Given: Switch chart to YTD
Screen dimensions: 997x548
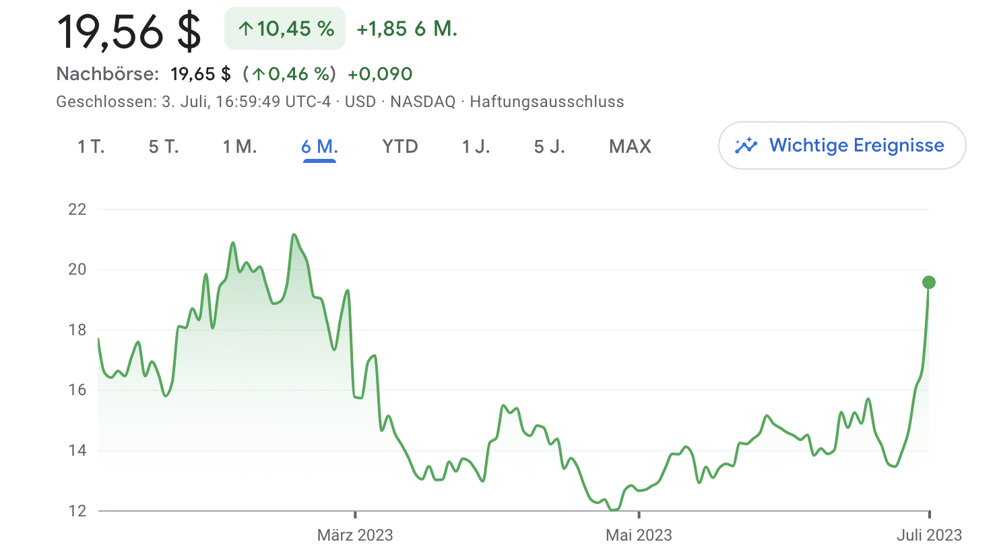Looking at the screenshot, I should 400,147.
